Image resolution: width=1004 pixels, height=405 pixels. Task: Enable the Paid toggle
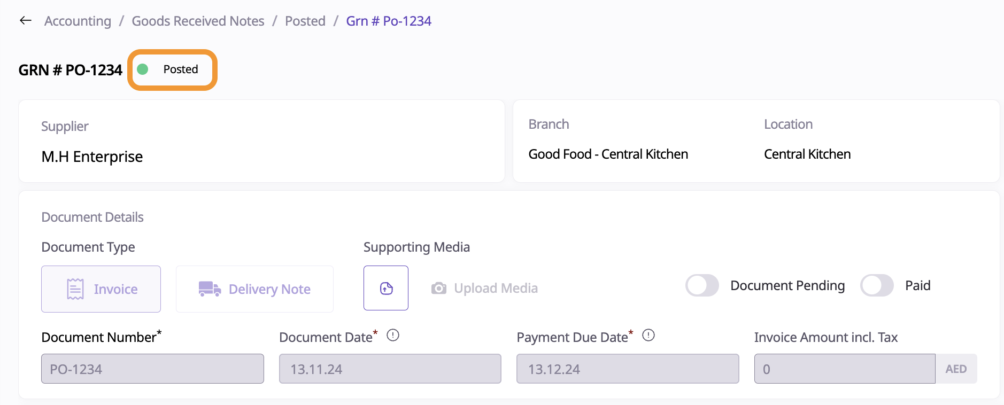877,285
